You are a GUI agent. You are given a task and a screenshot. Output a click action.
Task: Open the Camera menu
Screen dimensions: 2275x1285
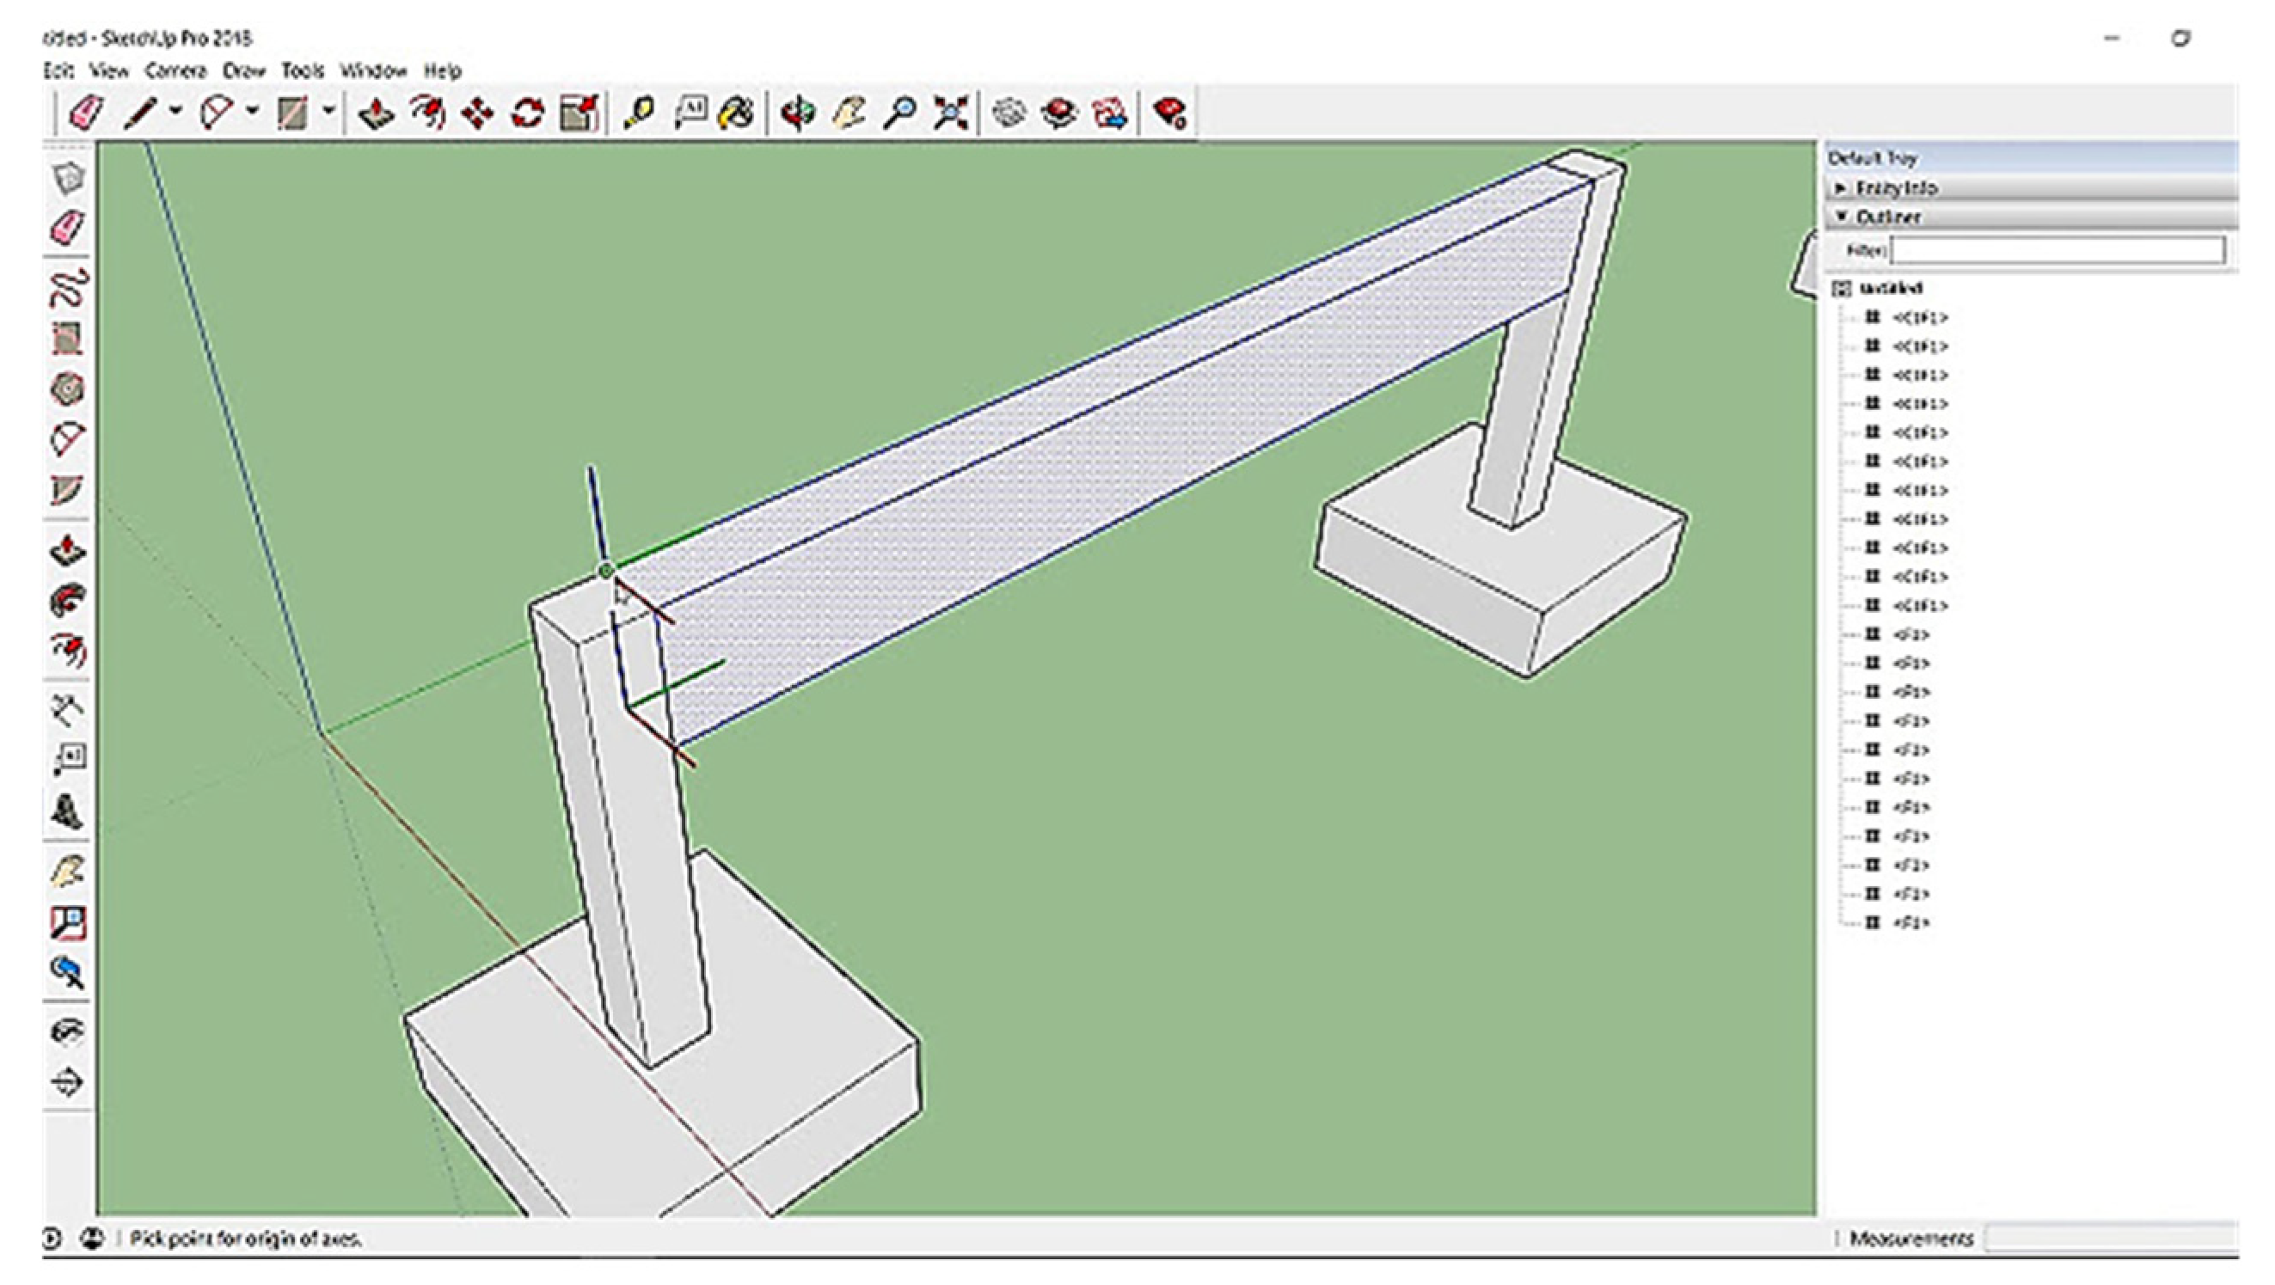(x=175, y=70)
